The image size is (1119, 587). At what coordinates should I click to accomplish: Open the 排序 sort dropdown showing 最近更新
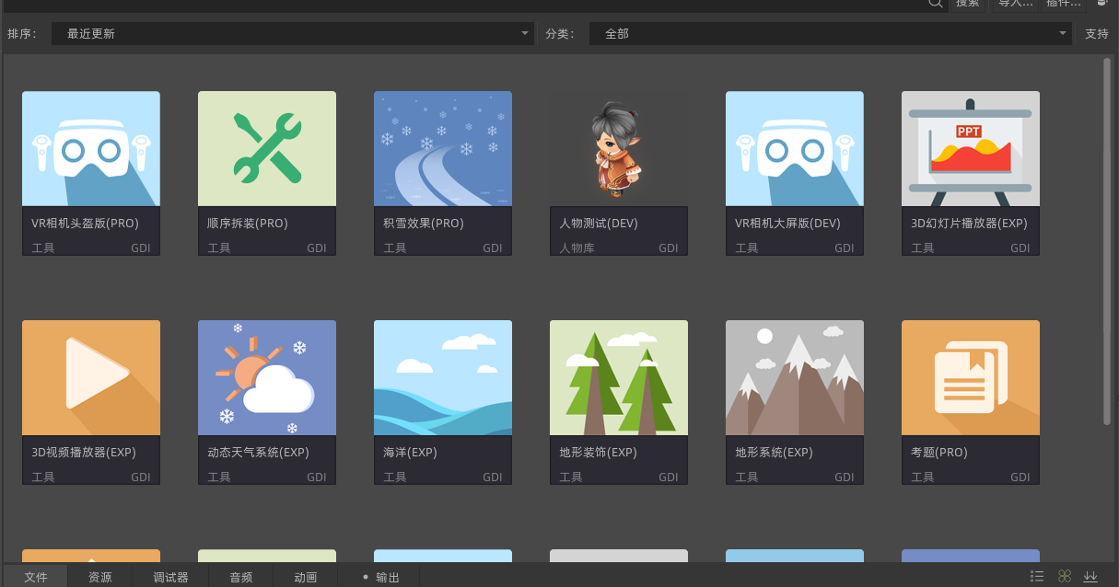point(293,34)
